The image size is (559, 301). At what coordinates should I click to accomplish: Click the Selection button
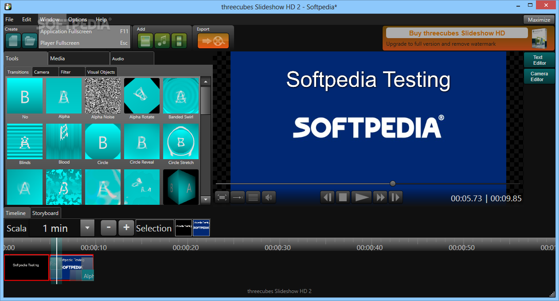pyautogui.click(x=154, y=228)
